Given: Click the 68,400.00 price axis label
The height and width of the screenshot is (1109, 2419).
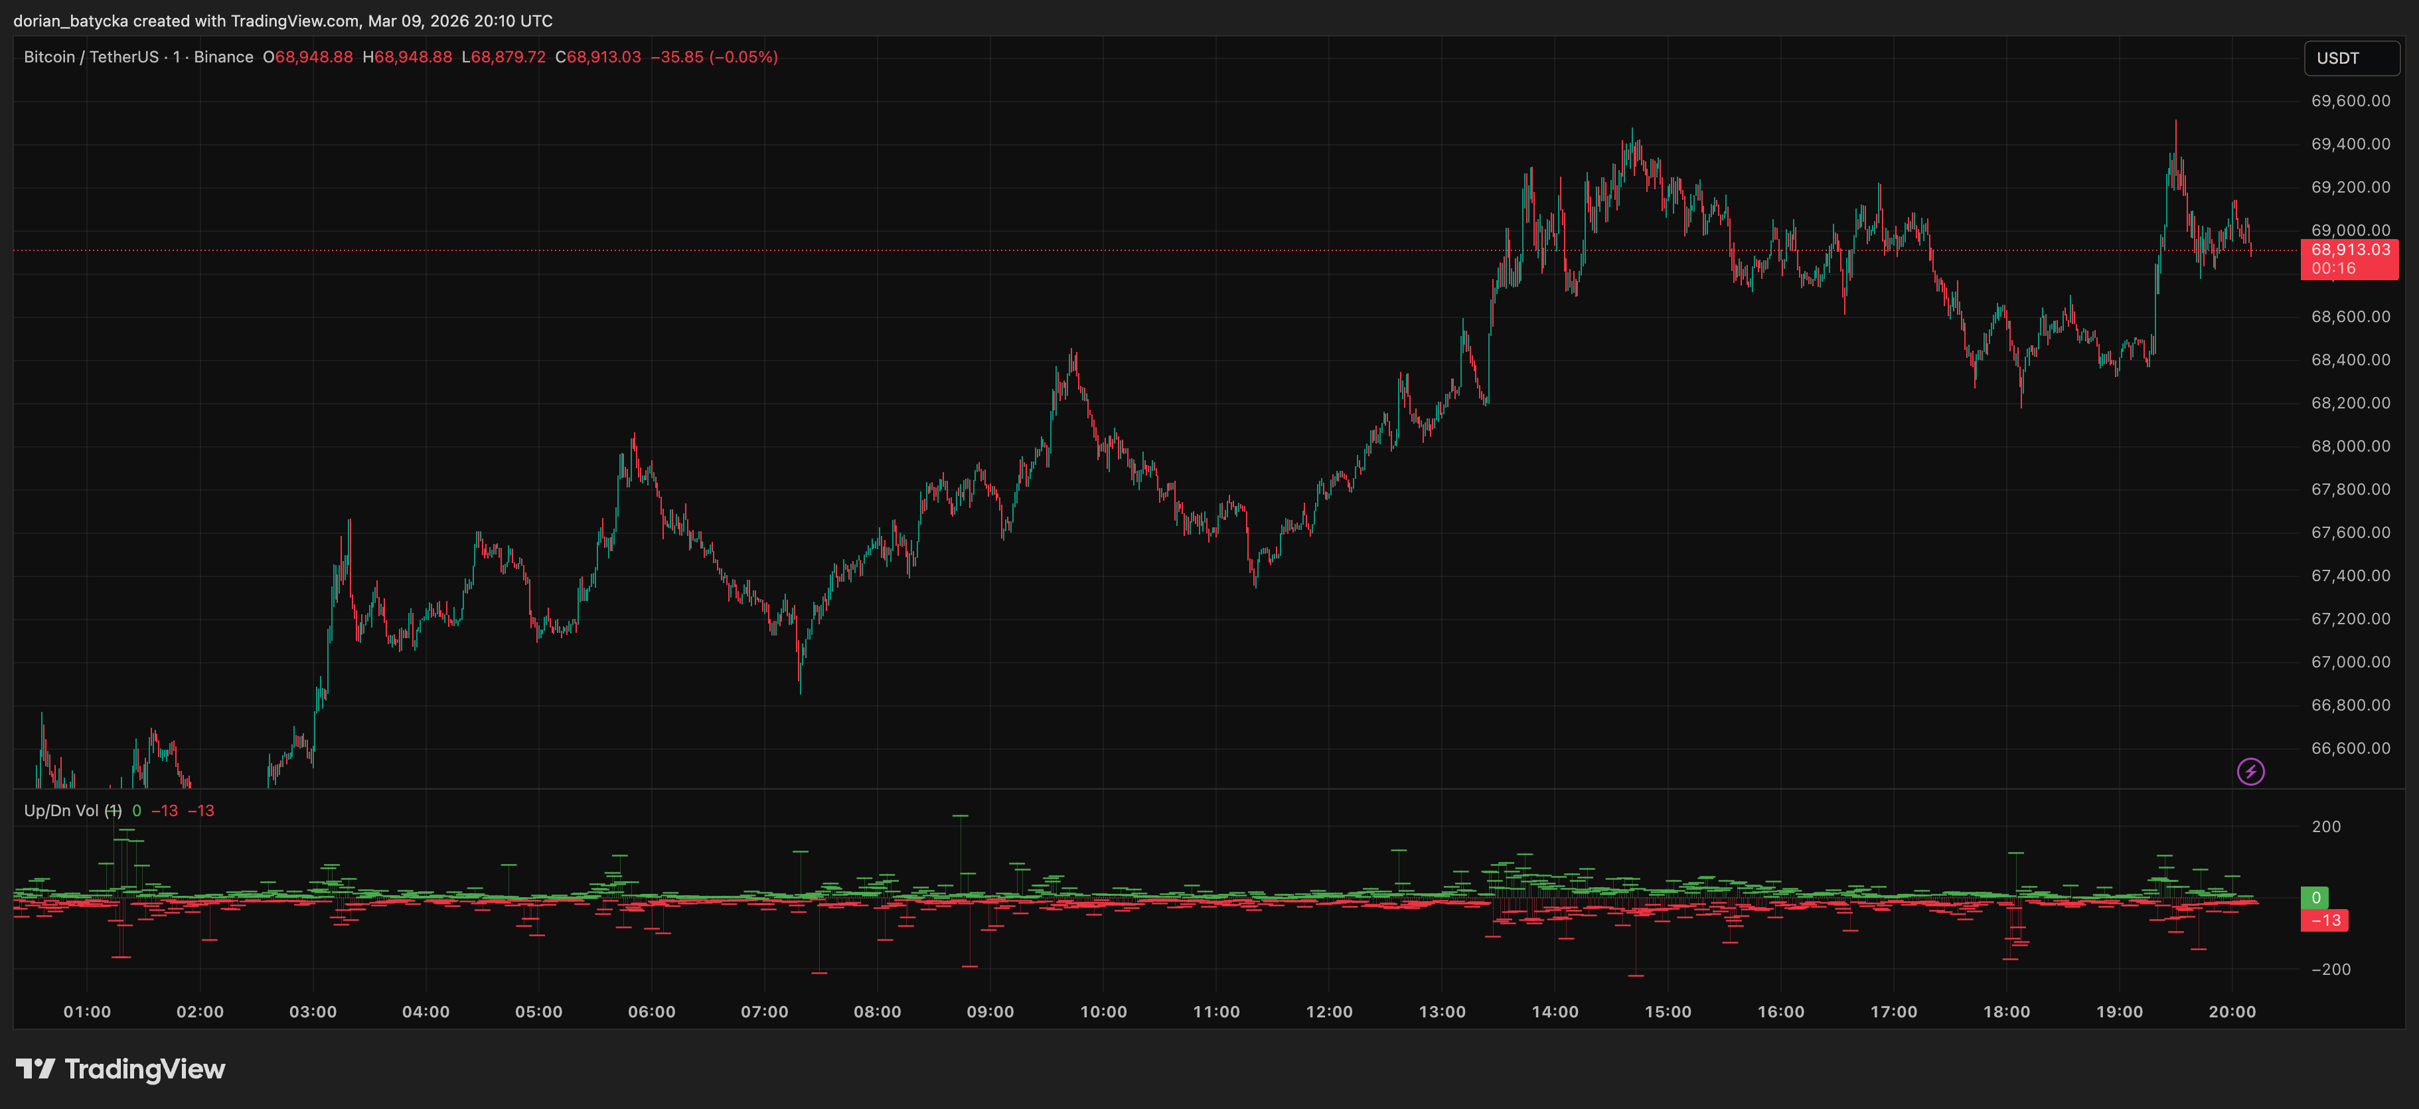Looking at the screenshot, I should click(x=2351, y=361).
